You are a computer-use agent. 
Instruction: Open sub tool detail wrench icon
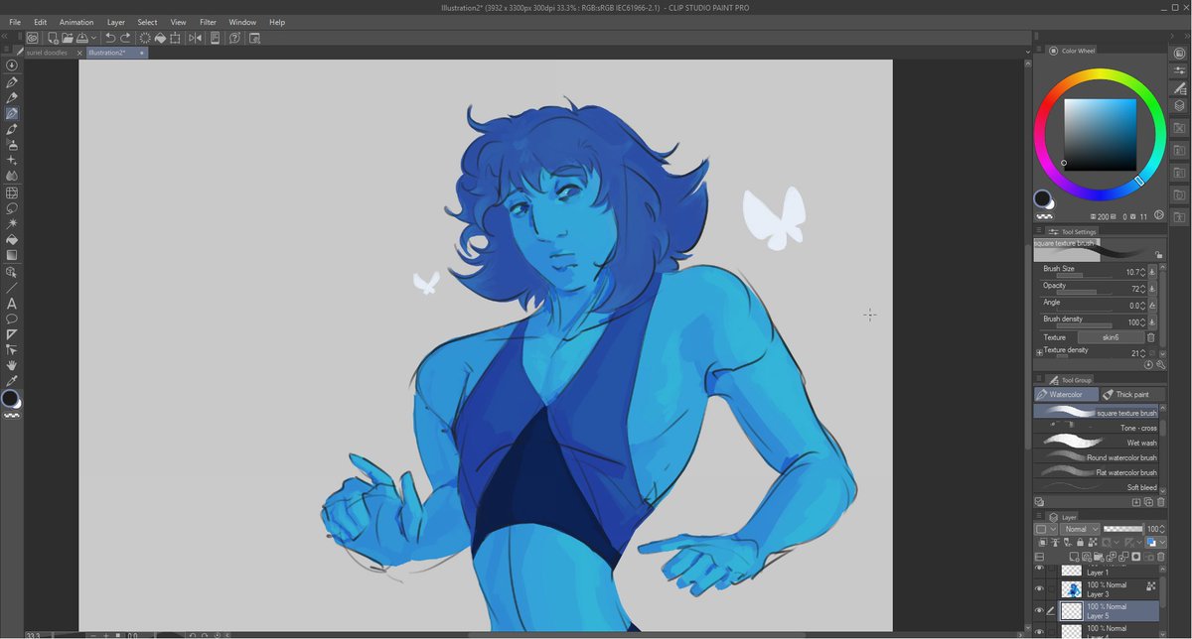tap(1161, 364)
